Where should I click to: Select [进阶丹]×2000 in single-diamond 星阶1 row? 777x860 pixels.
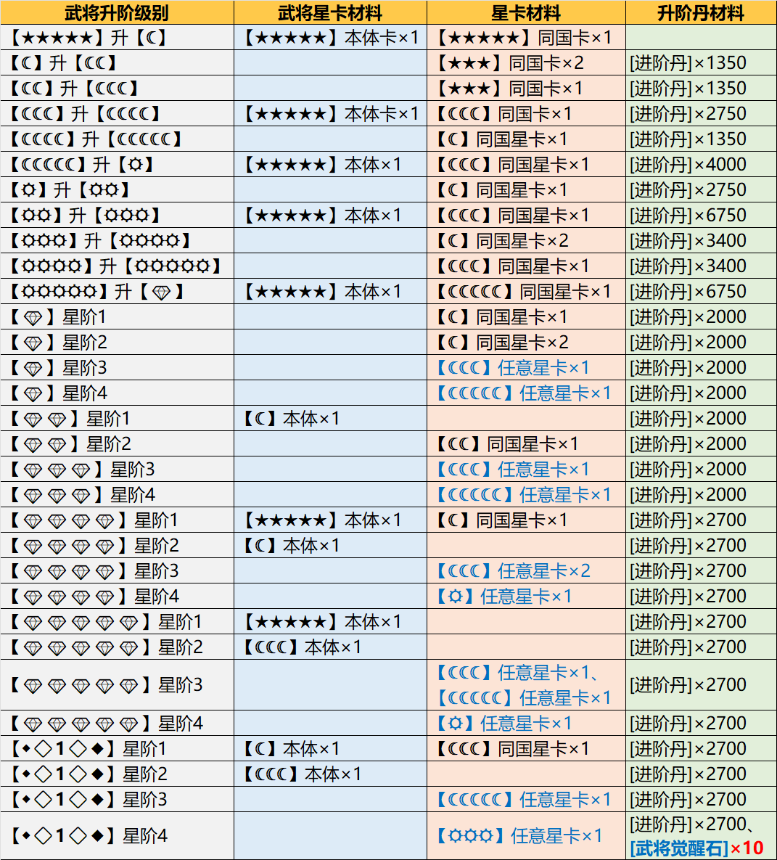click(701, 316)
